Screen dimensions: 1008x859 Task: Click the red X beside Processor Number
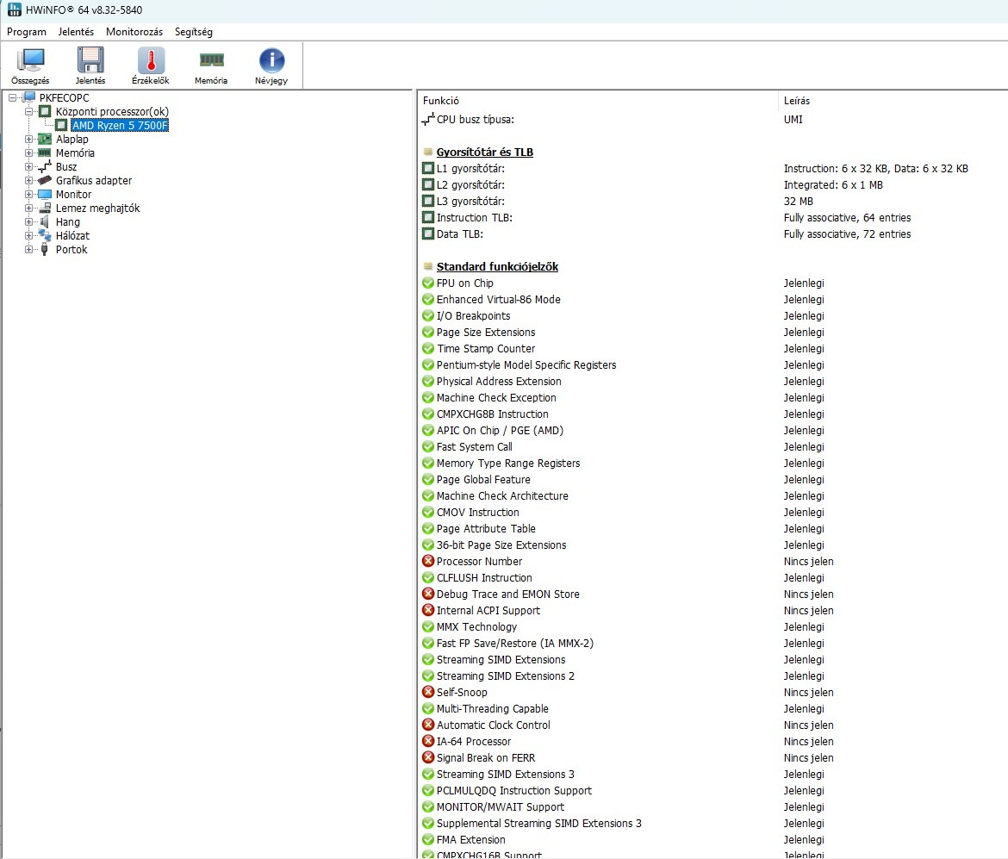coord(428,561)
